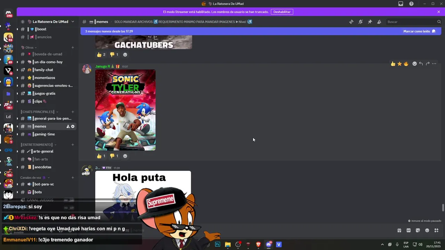
Task: Collapse the ENTRETENIMIENTO category
Action: (x=38, y=144)
